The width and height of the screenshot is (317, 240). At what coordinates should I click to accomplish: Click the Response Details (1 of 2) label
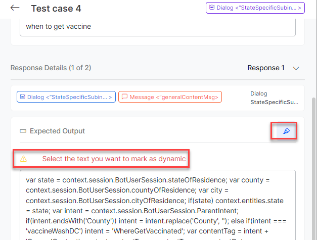(51, 68)
